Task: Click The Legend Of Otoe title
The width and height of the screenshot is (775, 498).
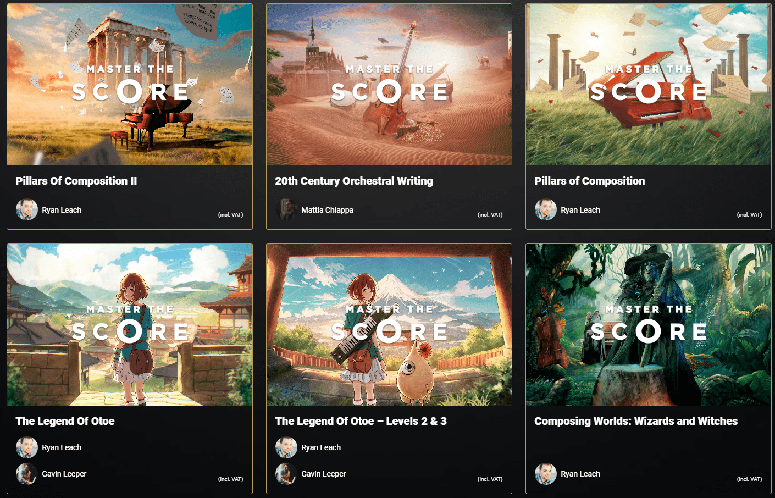Action: coord(65,421)
